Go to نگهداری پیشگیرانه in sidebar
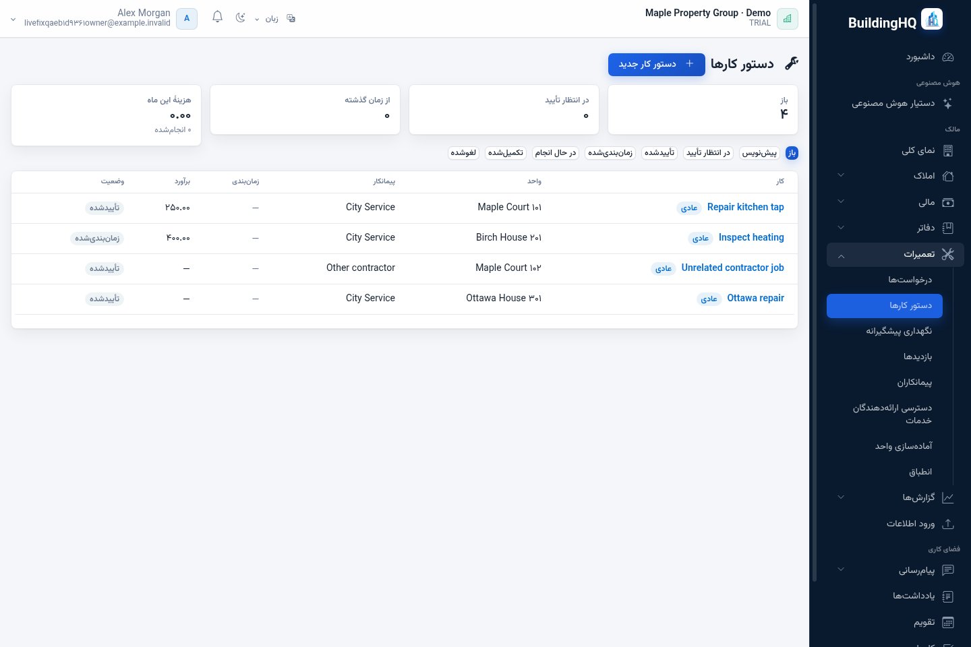The height and width of the screenshot is (647, 971). pyautogui.click(x=885, y=331)
